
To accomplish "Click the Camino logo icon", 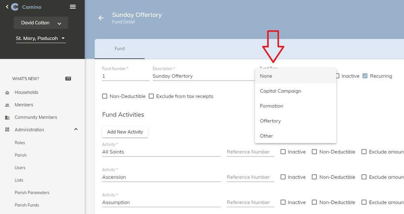I will pyautogui.click(x=15, y=7).
